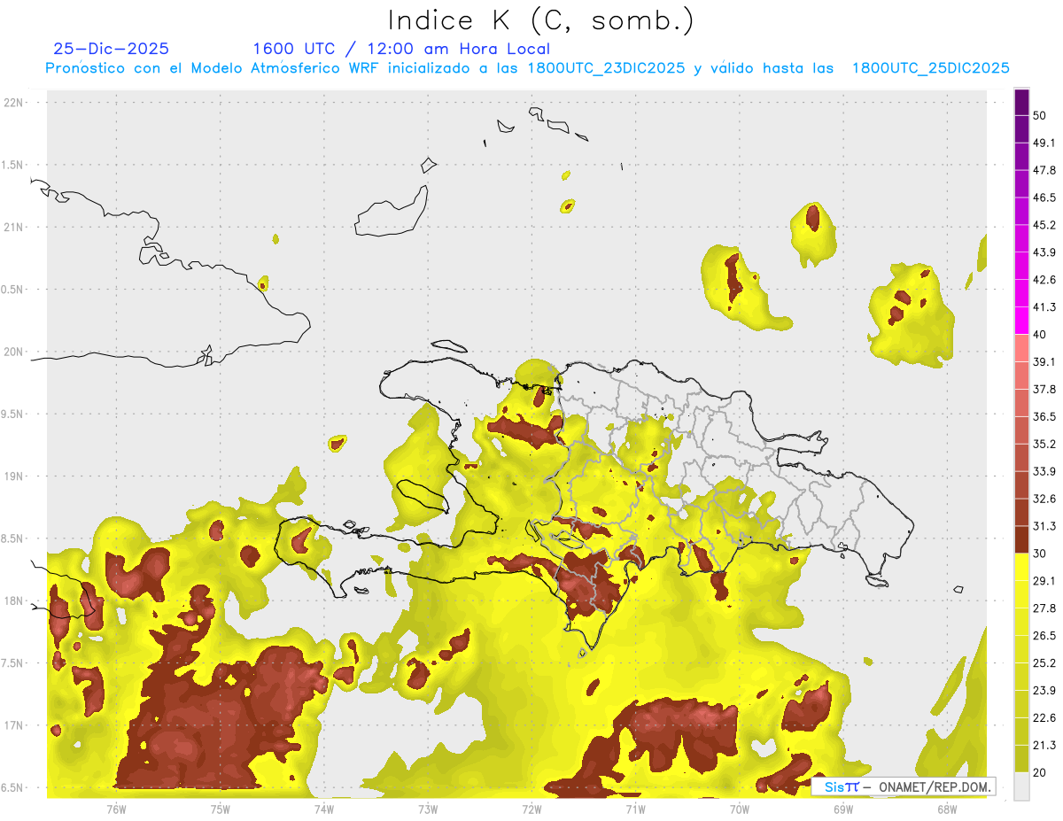The height and width of the screenshot is (821, 1063).
Task: Click the colorbar label "50"
Action: [x=1042, y=116]
